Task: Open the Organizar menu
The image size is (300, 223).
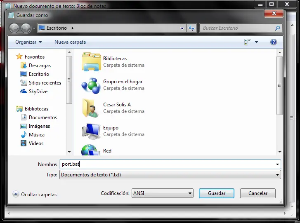Action: point(28,42)
